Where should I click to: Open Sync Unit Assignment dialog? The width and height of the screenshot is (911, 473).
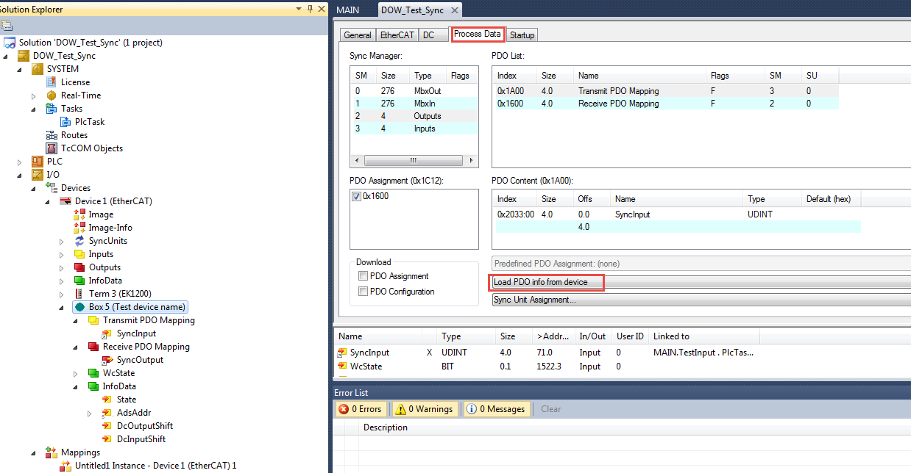point(701,300)
